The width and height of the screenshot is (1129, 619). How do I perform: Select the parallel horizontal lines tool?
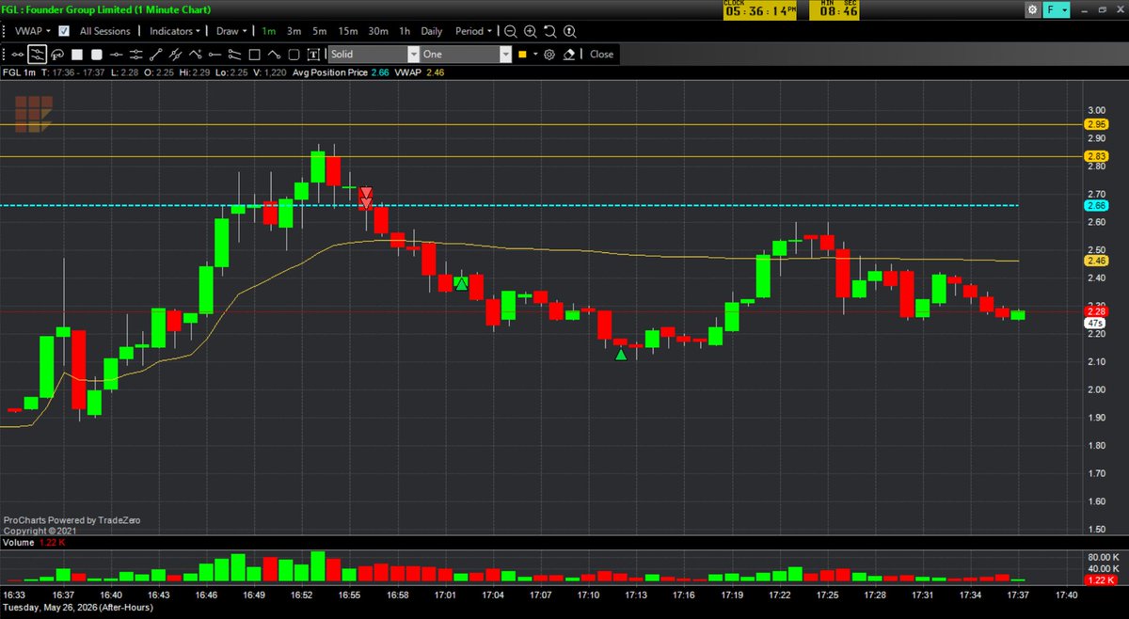click(x=136, y=55)
